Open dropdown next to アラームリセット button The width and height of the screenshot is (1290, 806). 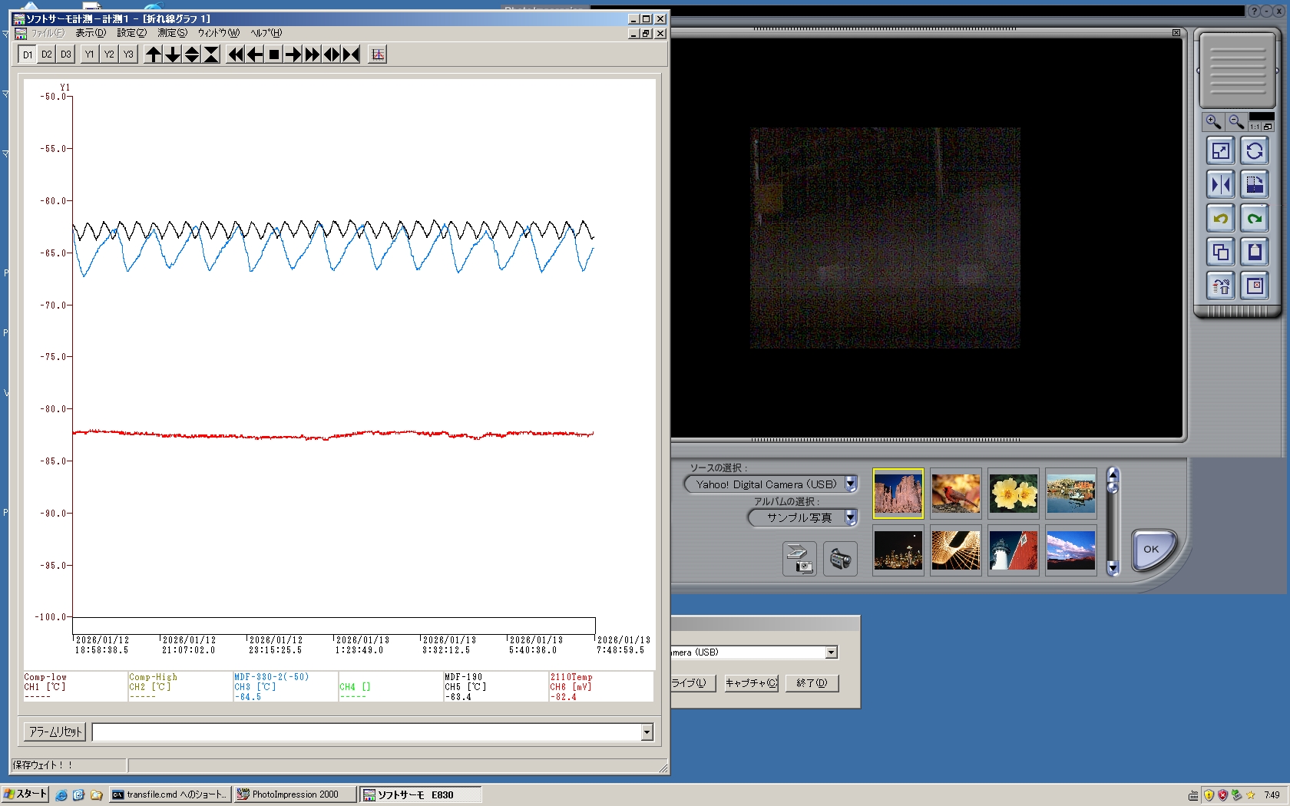click(x=647, y=732)
